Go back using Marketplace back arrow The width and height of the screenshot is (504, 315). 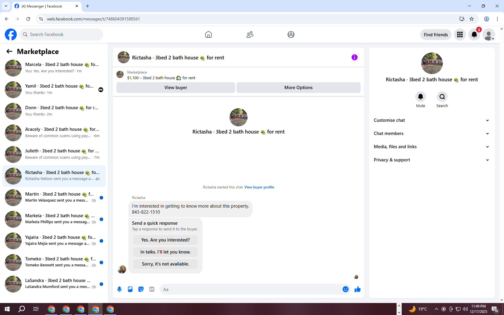[9, 51]
